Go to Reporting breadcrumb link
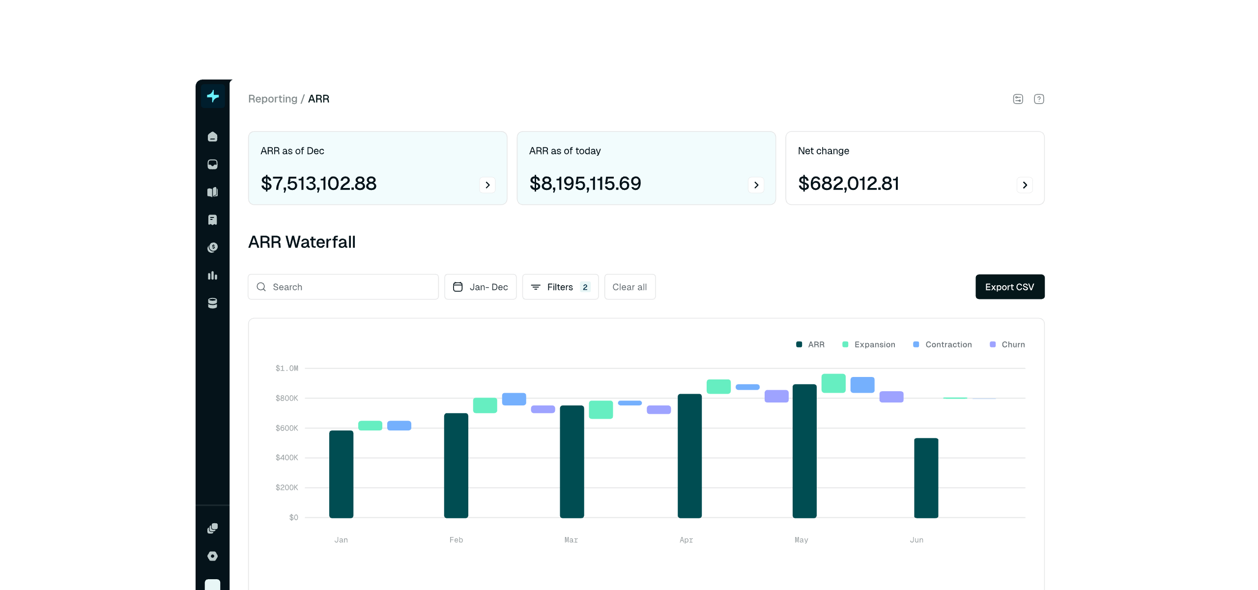The width and height of the screenshot is (1258, 590). [273, 99]
